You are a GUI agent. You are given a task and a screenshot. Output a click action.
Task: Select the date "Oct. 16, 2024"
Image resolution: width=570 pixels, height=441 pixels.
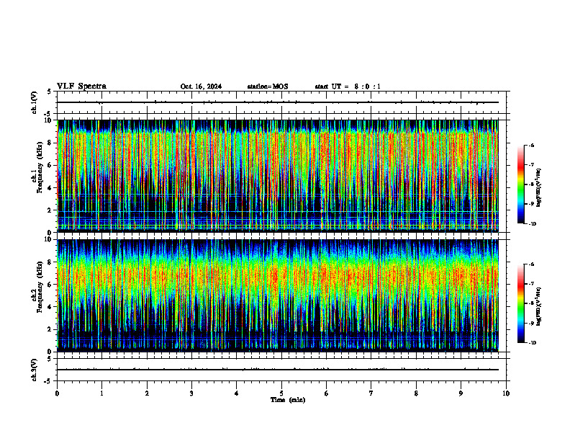click(201, 86)
